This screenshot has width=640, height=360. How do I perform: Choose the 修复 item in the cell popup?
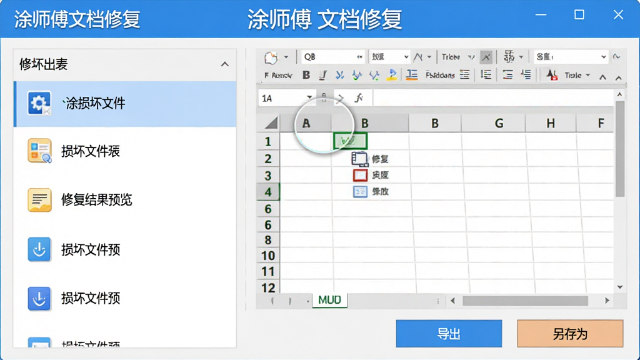coord(371,159)
